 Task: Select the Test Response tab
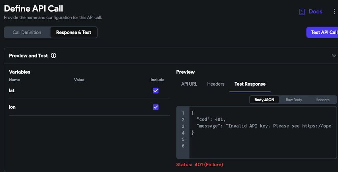[x=250, y=84]
